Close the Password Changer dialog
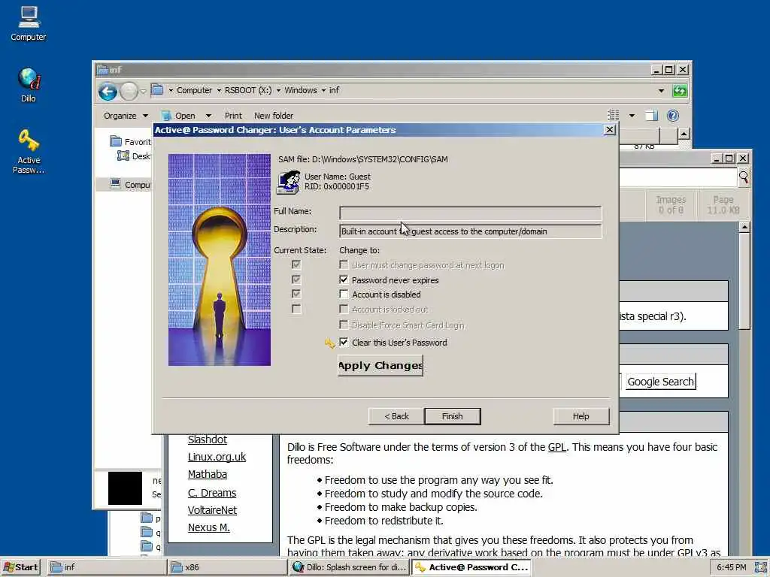The width and height of the screenshot is (770, 577). [609, 129]
